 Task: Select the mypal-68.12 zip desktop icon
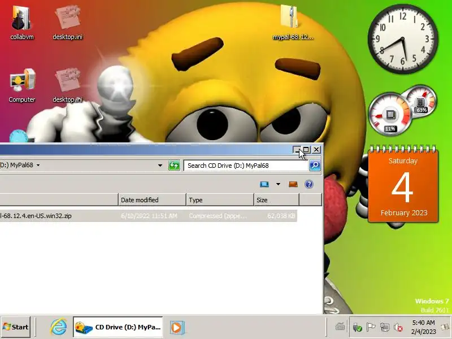(293, 23)
